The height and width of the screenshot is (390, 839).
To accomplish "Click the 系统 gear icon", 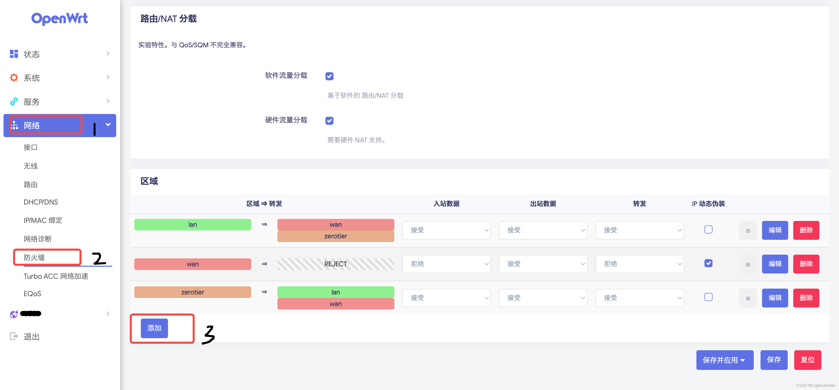I will point(14,77).
